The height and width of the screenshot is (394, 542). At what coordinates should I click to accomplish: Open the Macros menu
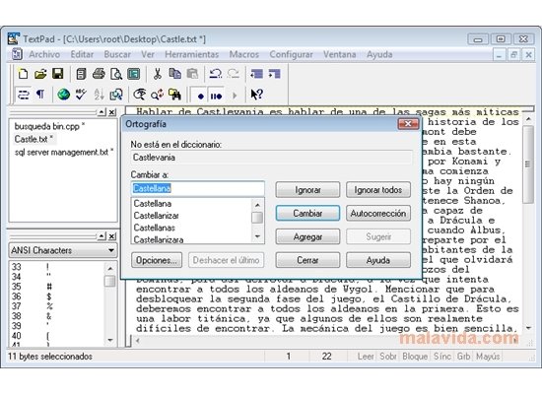(244, 54)
